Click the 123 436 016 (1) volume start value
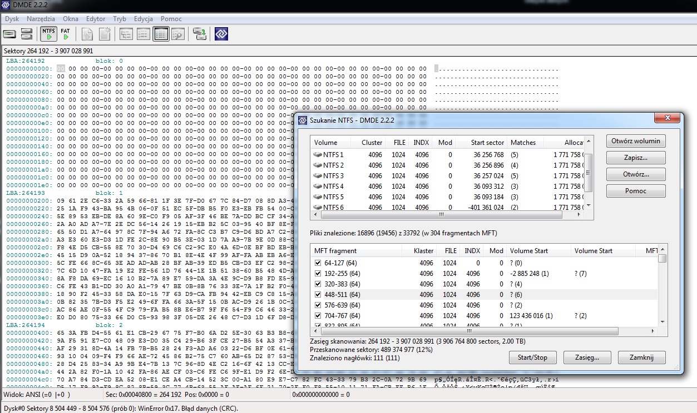The height and width of the screenshot is (413, 697). click(531, 316)
